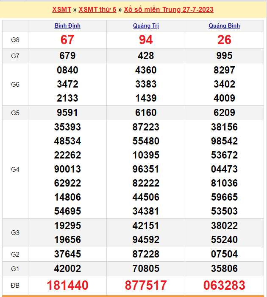Open the Quảng Trị column header link
This screenshot has width=267, height=297.
[146, 25]
